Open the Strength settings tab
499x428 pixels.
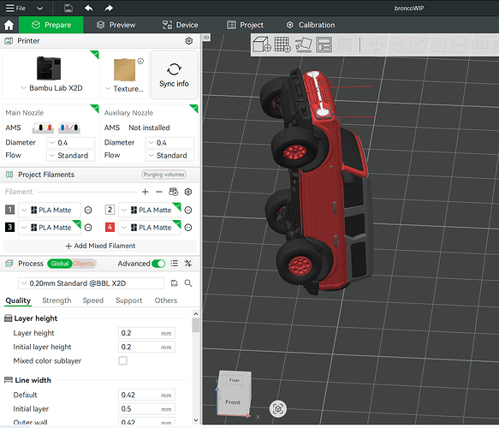56,300
